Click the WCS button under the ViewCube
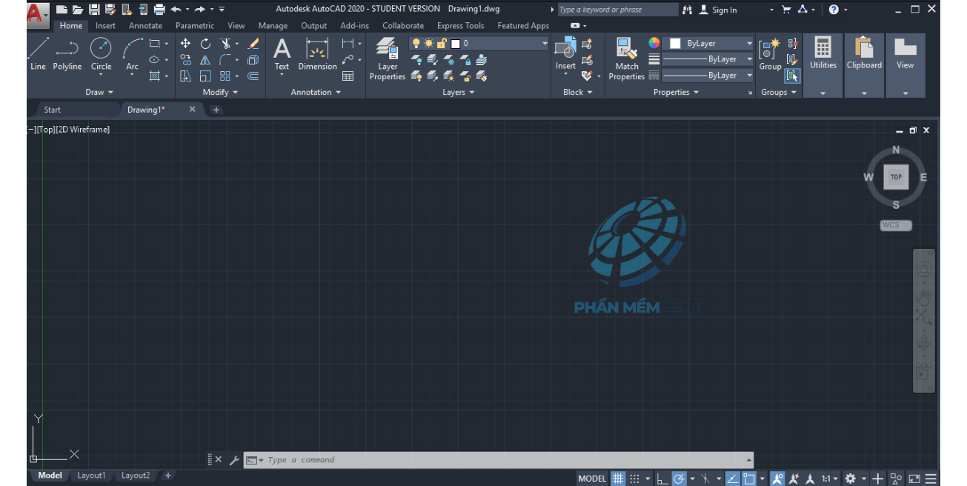The height and width of the screenshot is (486, 967). [896, 225]
